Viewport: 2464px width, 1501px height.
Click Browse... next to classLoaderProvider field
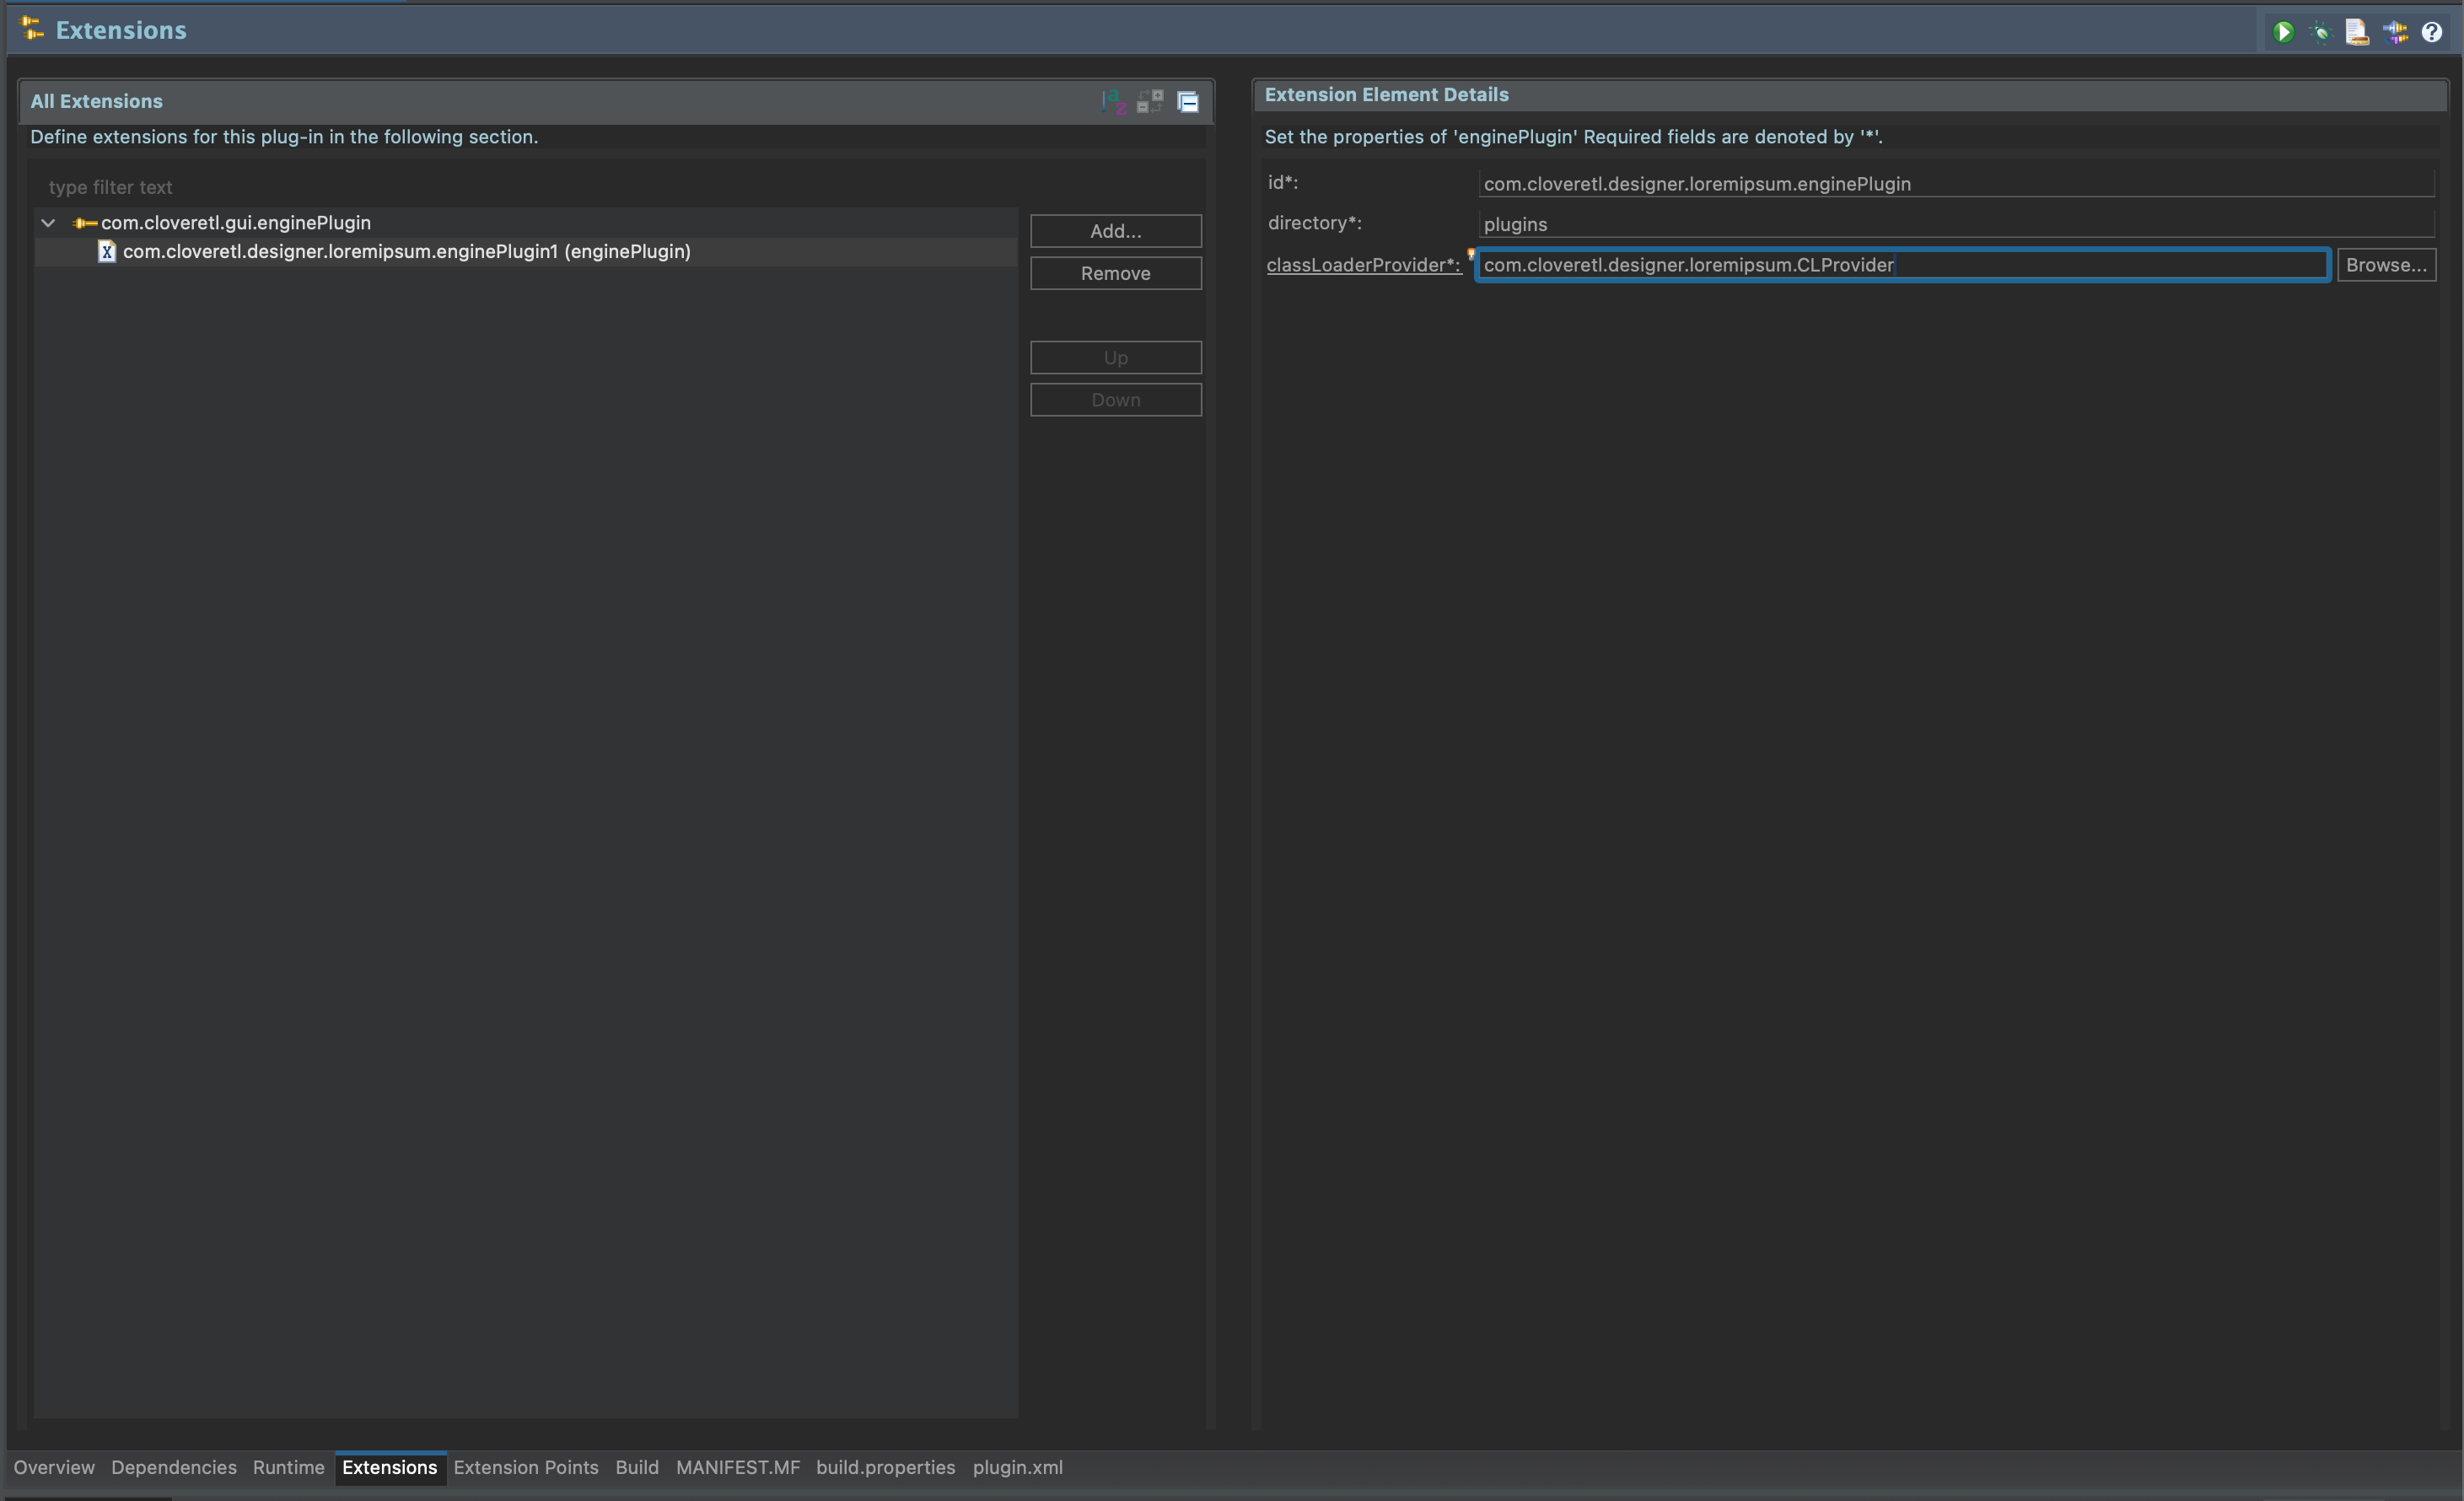click(x=2386, y=265)
